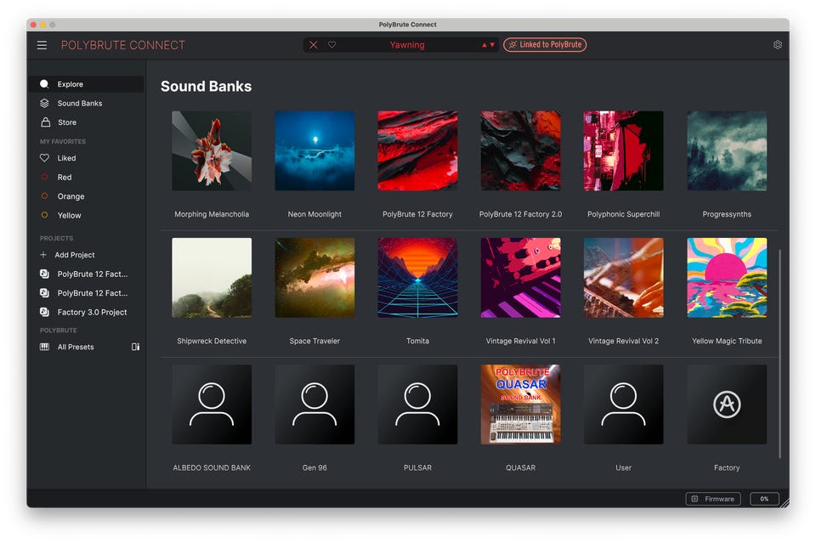Select previous preset with up arrow

(484, 45)
